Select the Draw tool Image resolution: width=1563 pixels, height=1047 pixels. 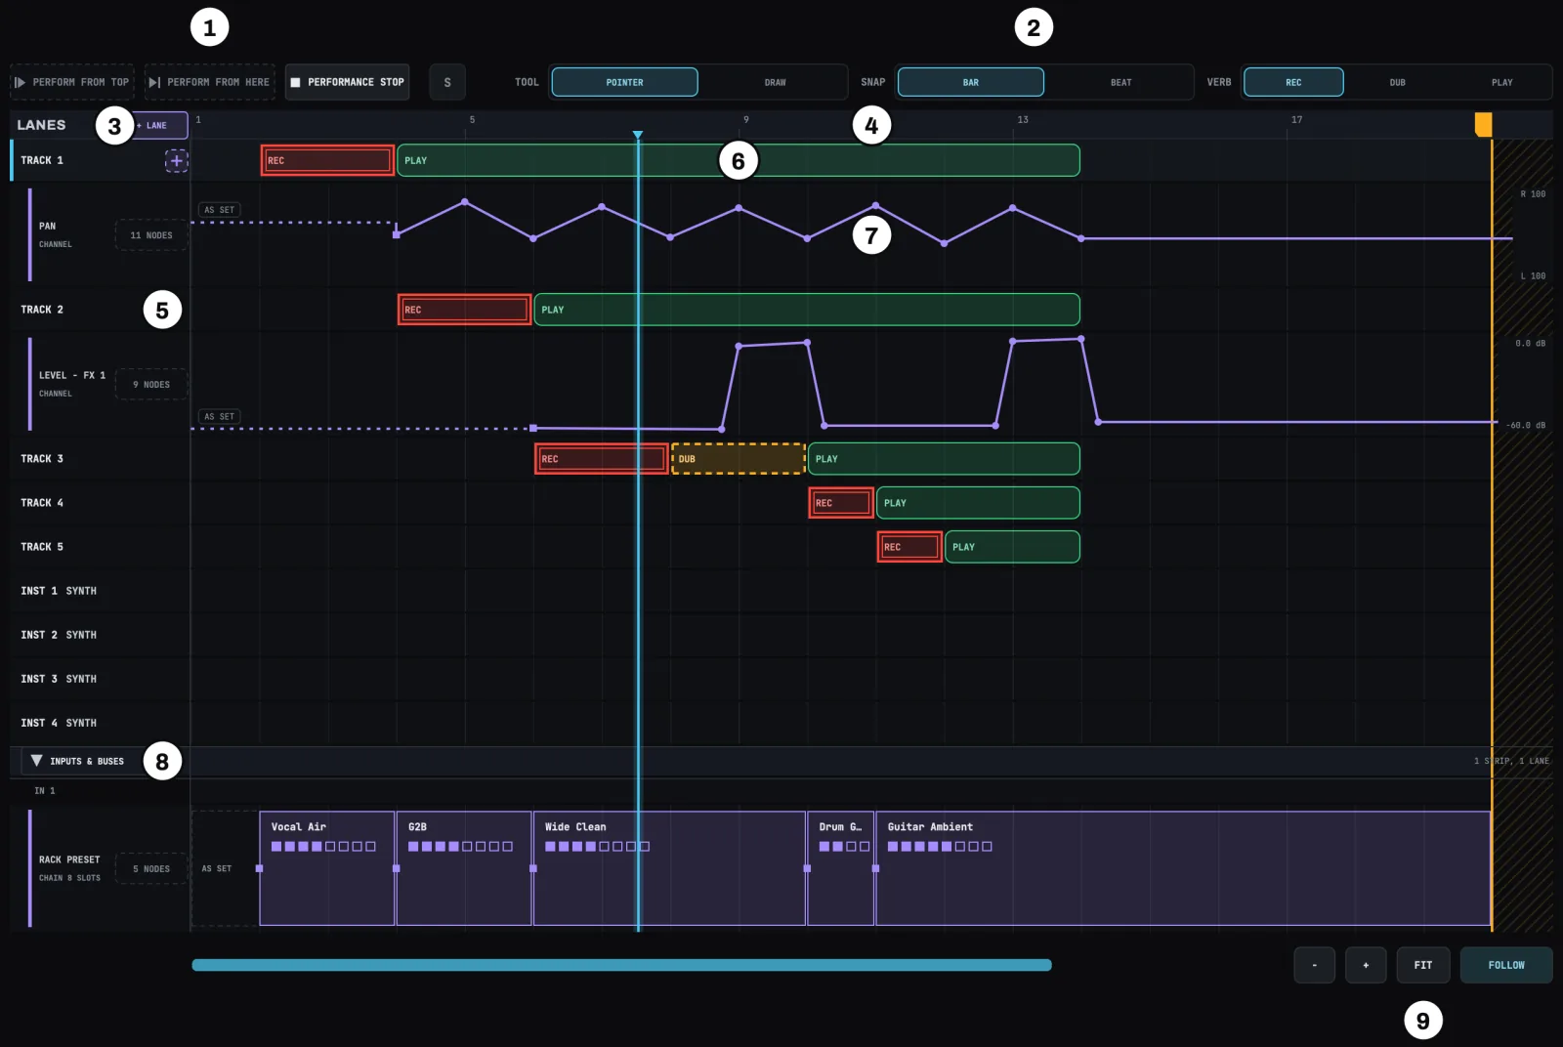tap(775, 82)
